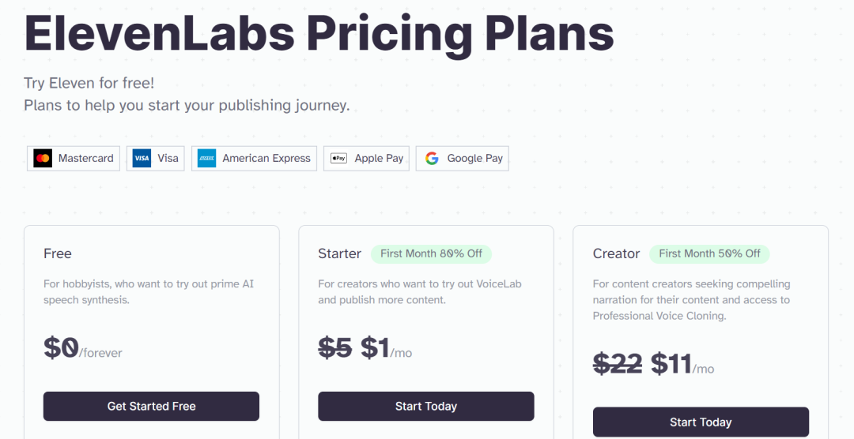Click the Free plan title

point(58,253)
